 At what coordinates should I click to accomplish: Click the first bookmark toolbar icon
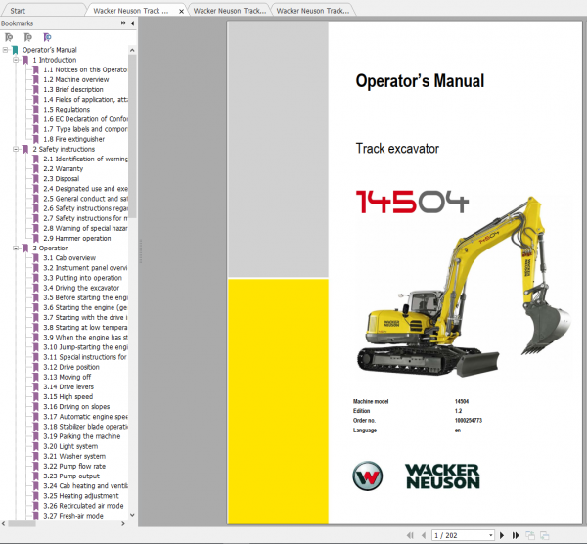tap(9, 37)
